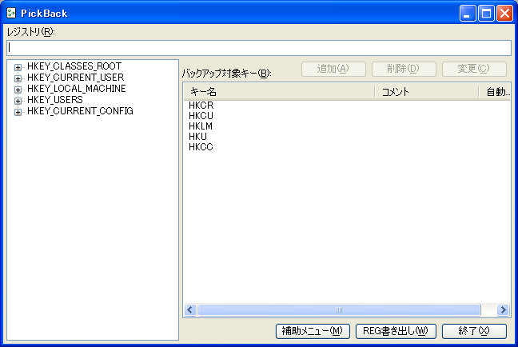The width and height of the screenshot is (518, 347).
Task: Expand the HKEY_CLASSES_ROOT tree node
Action: tap(18, 66)
